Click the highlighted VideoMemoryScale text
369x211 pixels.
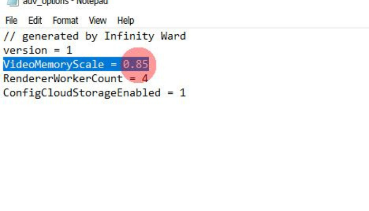[x=54, y=64]
